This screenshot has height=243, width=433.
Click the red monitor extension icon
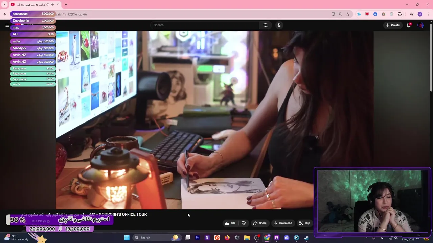tap(367, 14)
